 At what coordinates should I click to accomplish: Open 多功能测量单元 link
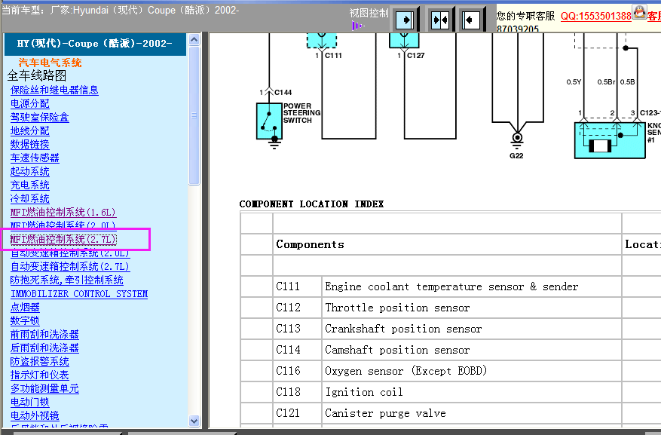[x=44, y=388]
